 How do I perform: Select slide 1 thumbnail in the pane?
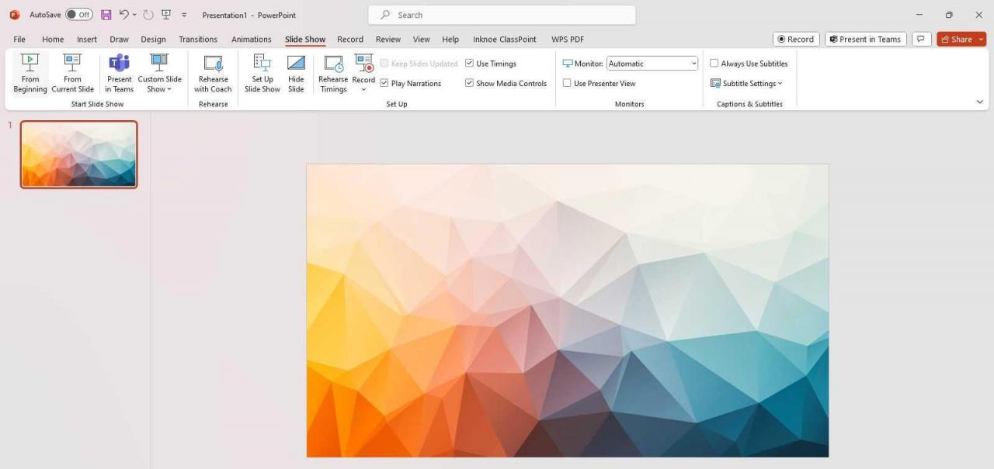point(78,153)
